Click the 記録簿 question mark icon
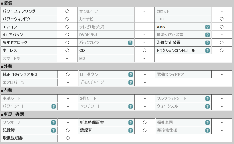Viewport: 234px width, 144px height. 53,131
